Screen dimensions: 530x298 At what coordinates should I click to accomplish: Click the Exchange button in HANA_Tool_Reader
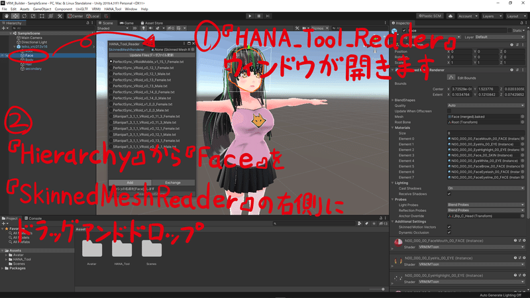(173, 183)
